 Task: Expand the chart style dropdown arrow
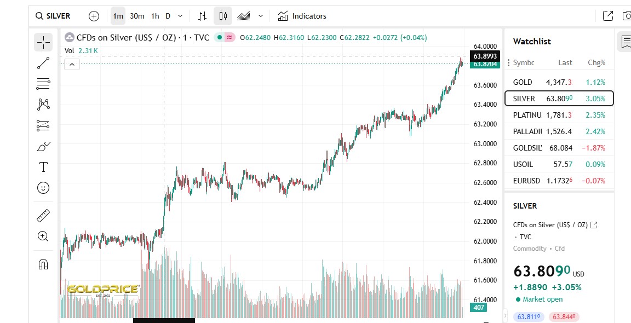261,16
